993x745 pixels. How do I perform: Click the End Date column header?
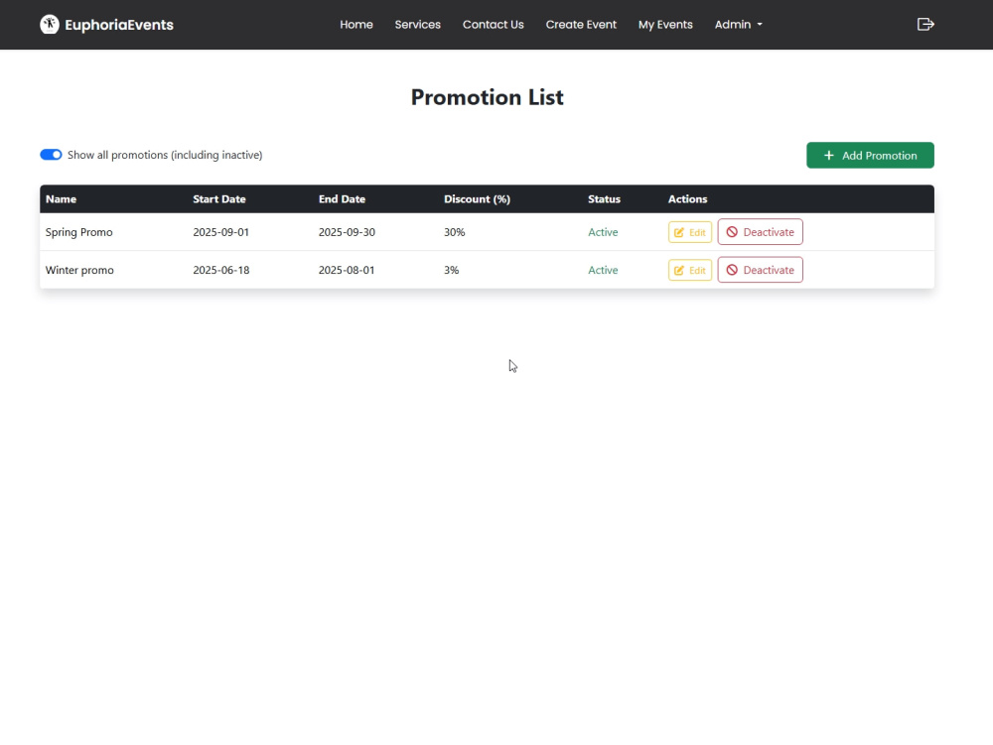pos(342,199)
